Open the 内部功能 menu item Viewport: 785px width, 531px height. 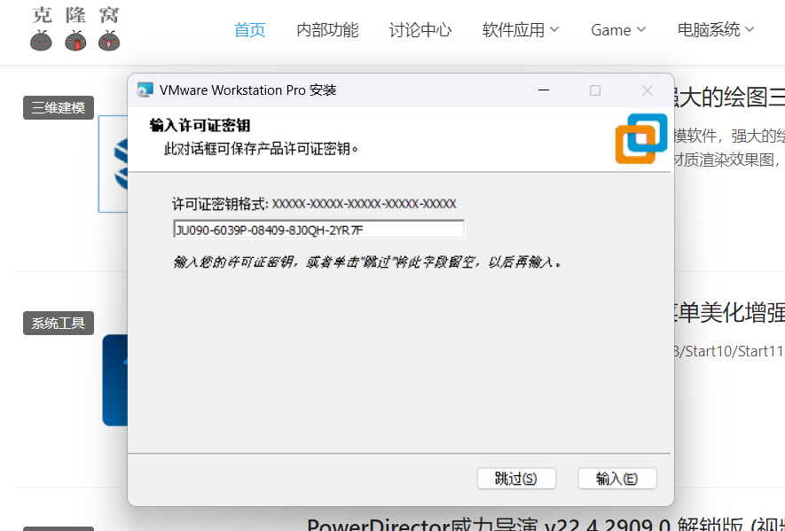327,30
